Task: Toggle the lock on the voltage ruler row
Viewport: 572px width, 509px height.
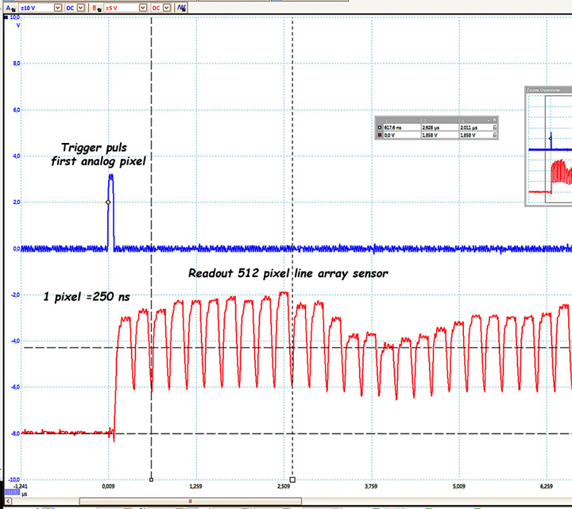Action: (x=495, y=135)
